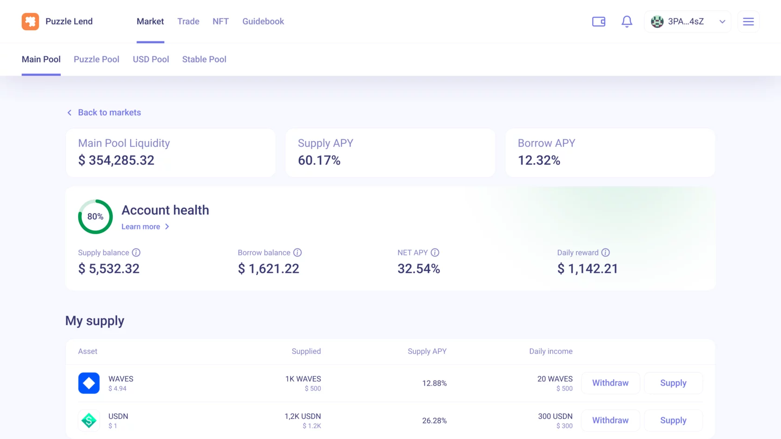781x439 pixels.
Task: Click the Puzzle Lend logo icon
Action: [30, 21]
